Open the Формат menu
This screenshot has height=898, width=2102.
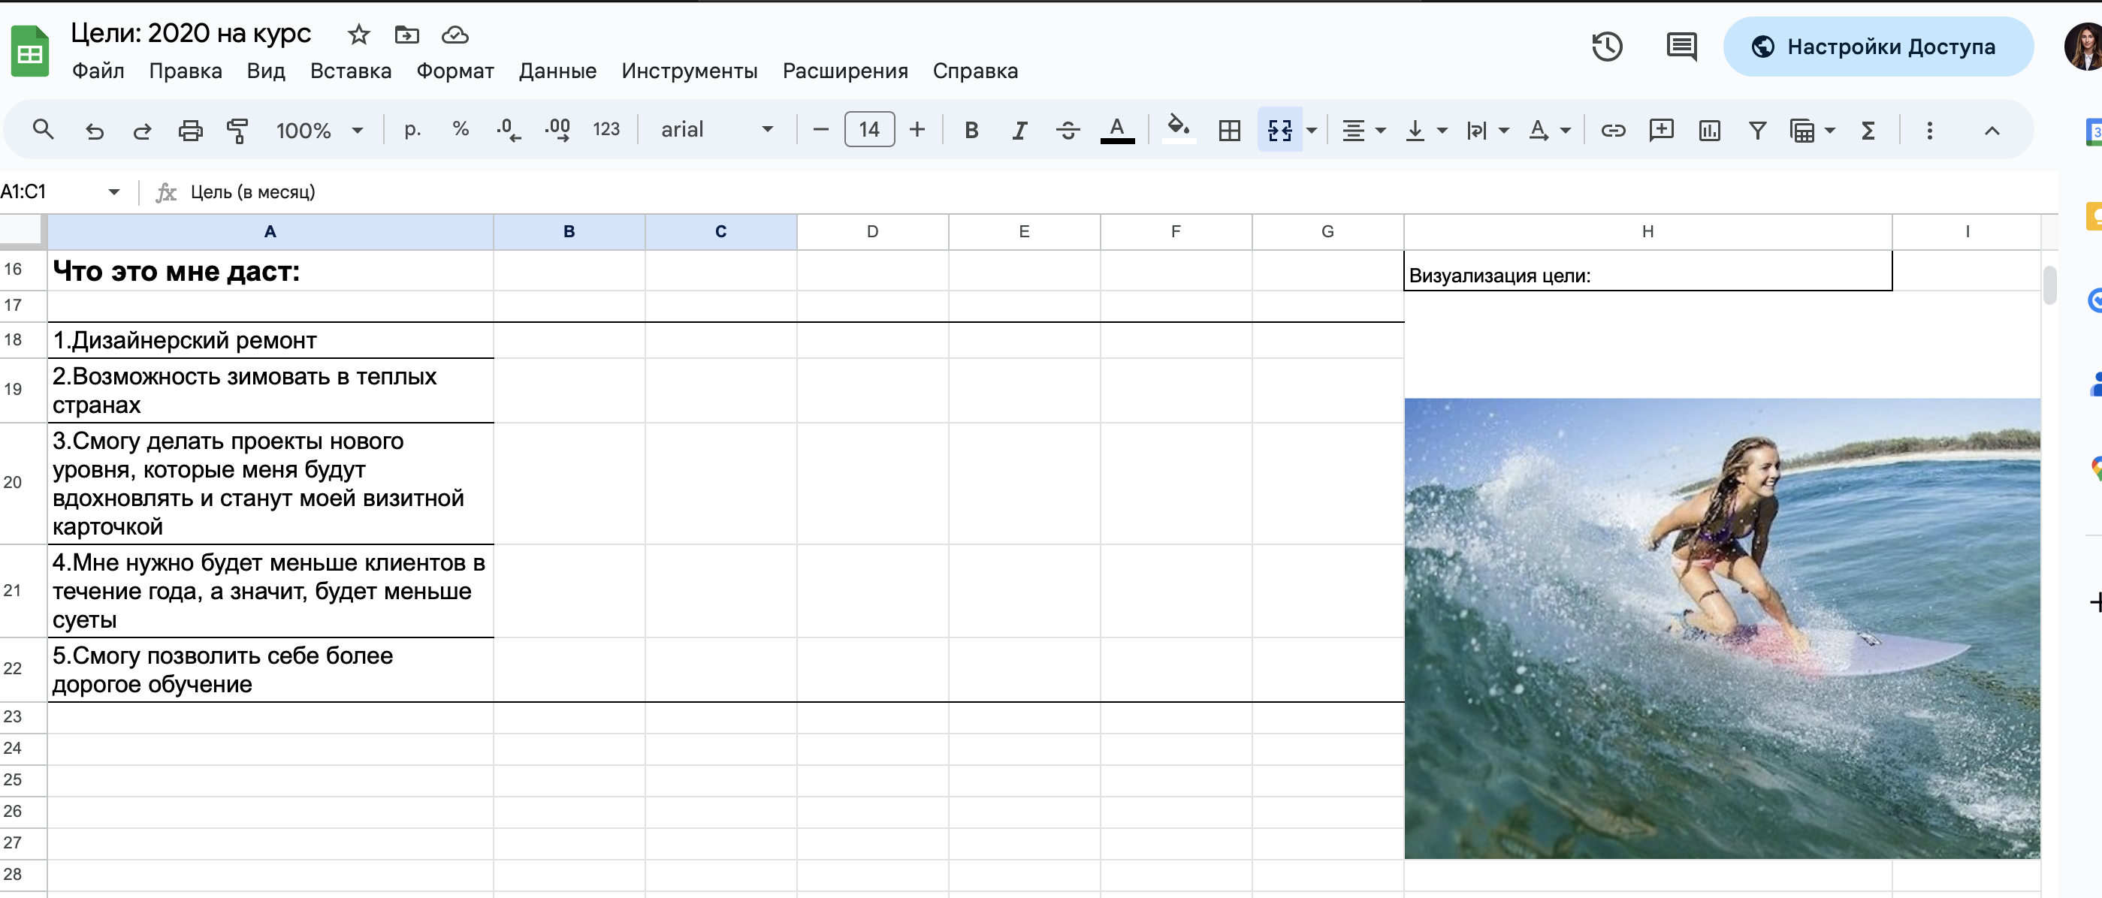[x=455, y=72]
